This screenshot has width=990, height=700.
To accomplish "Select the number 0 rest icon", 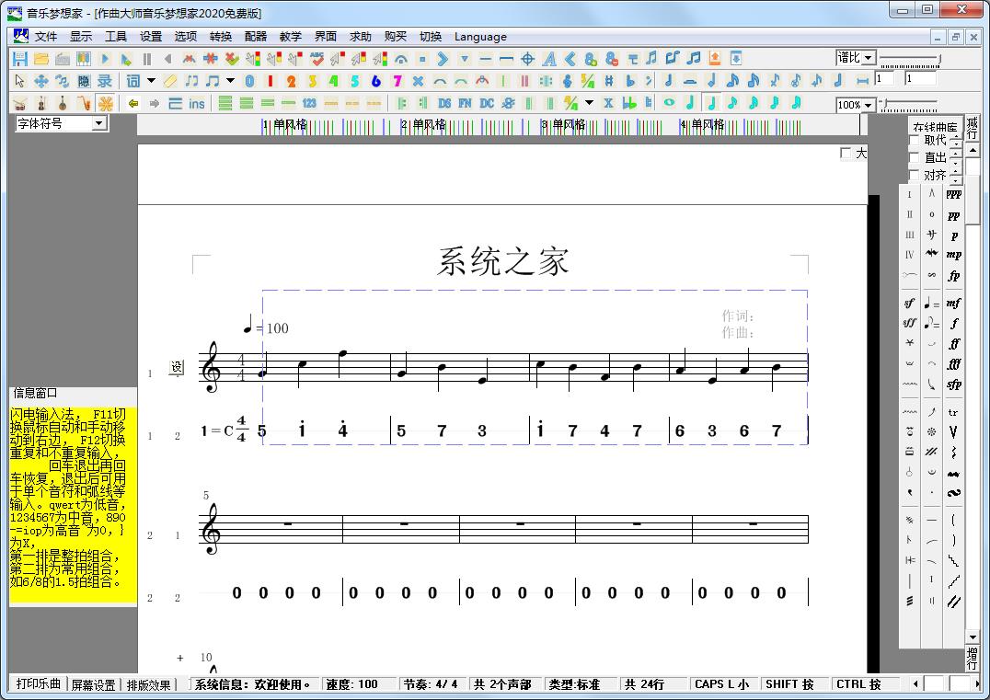I will (x=249, y=81).
